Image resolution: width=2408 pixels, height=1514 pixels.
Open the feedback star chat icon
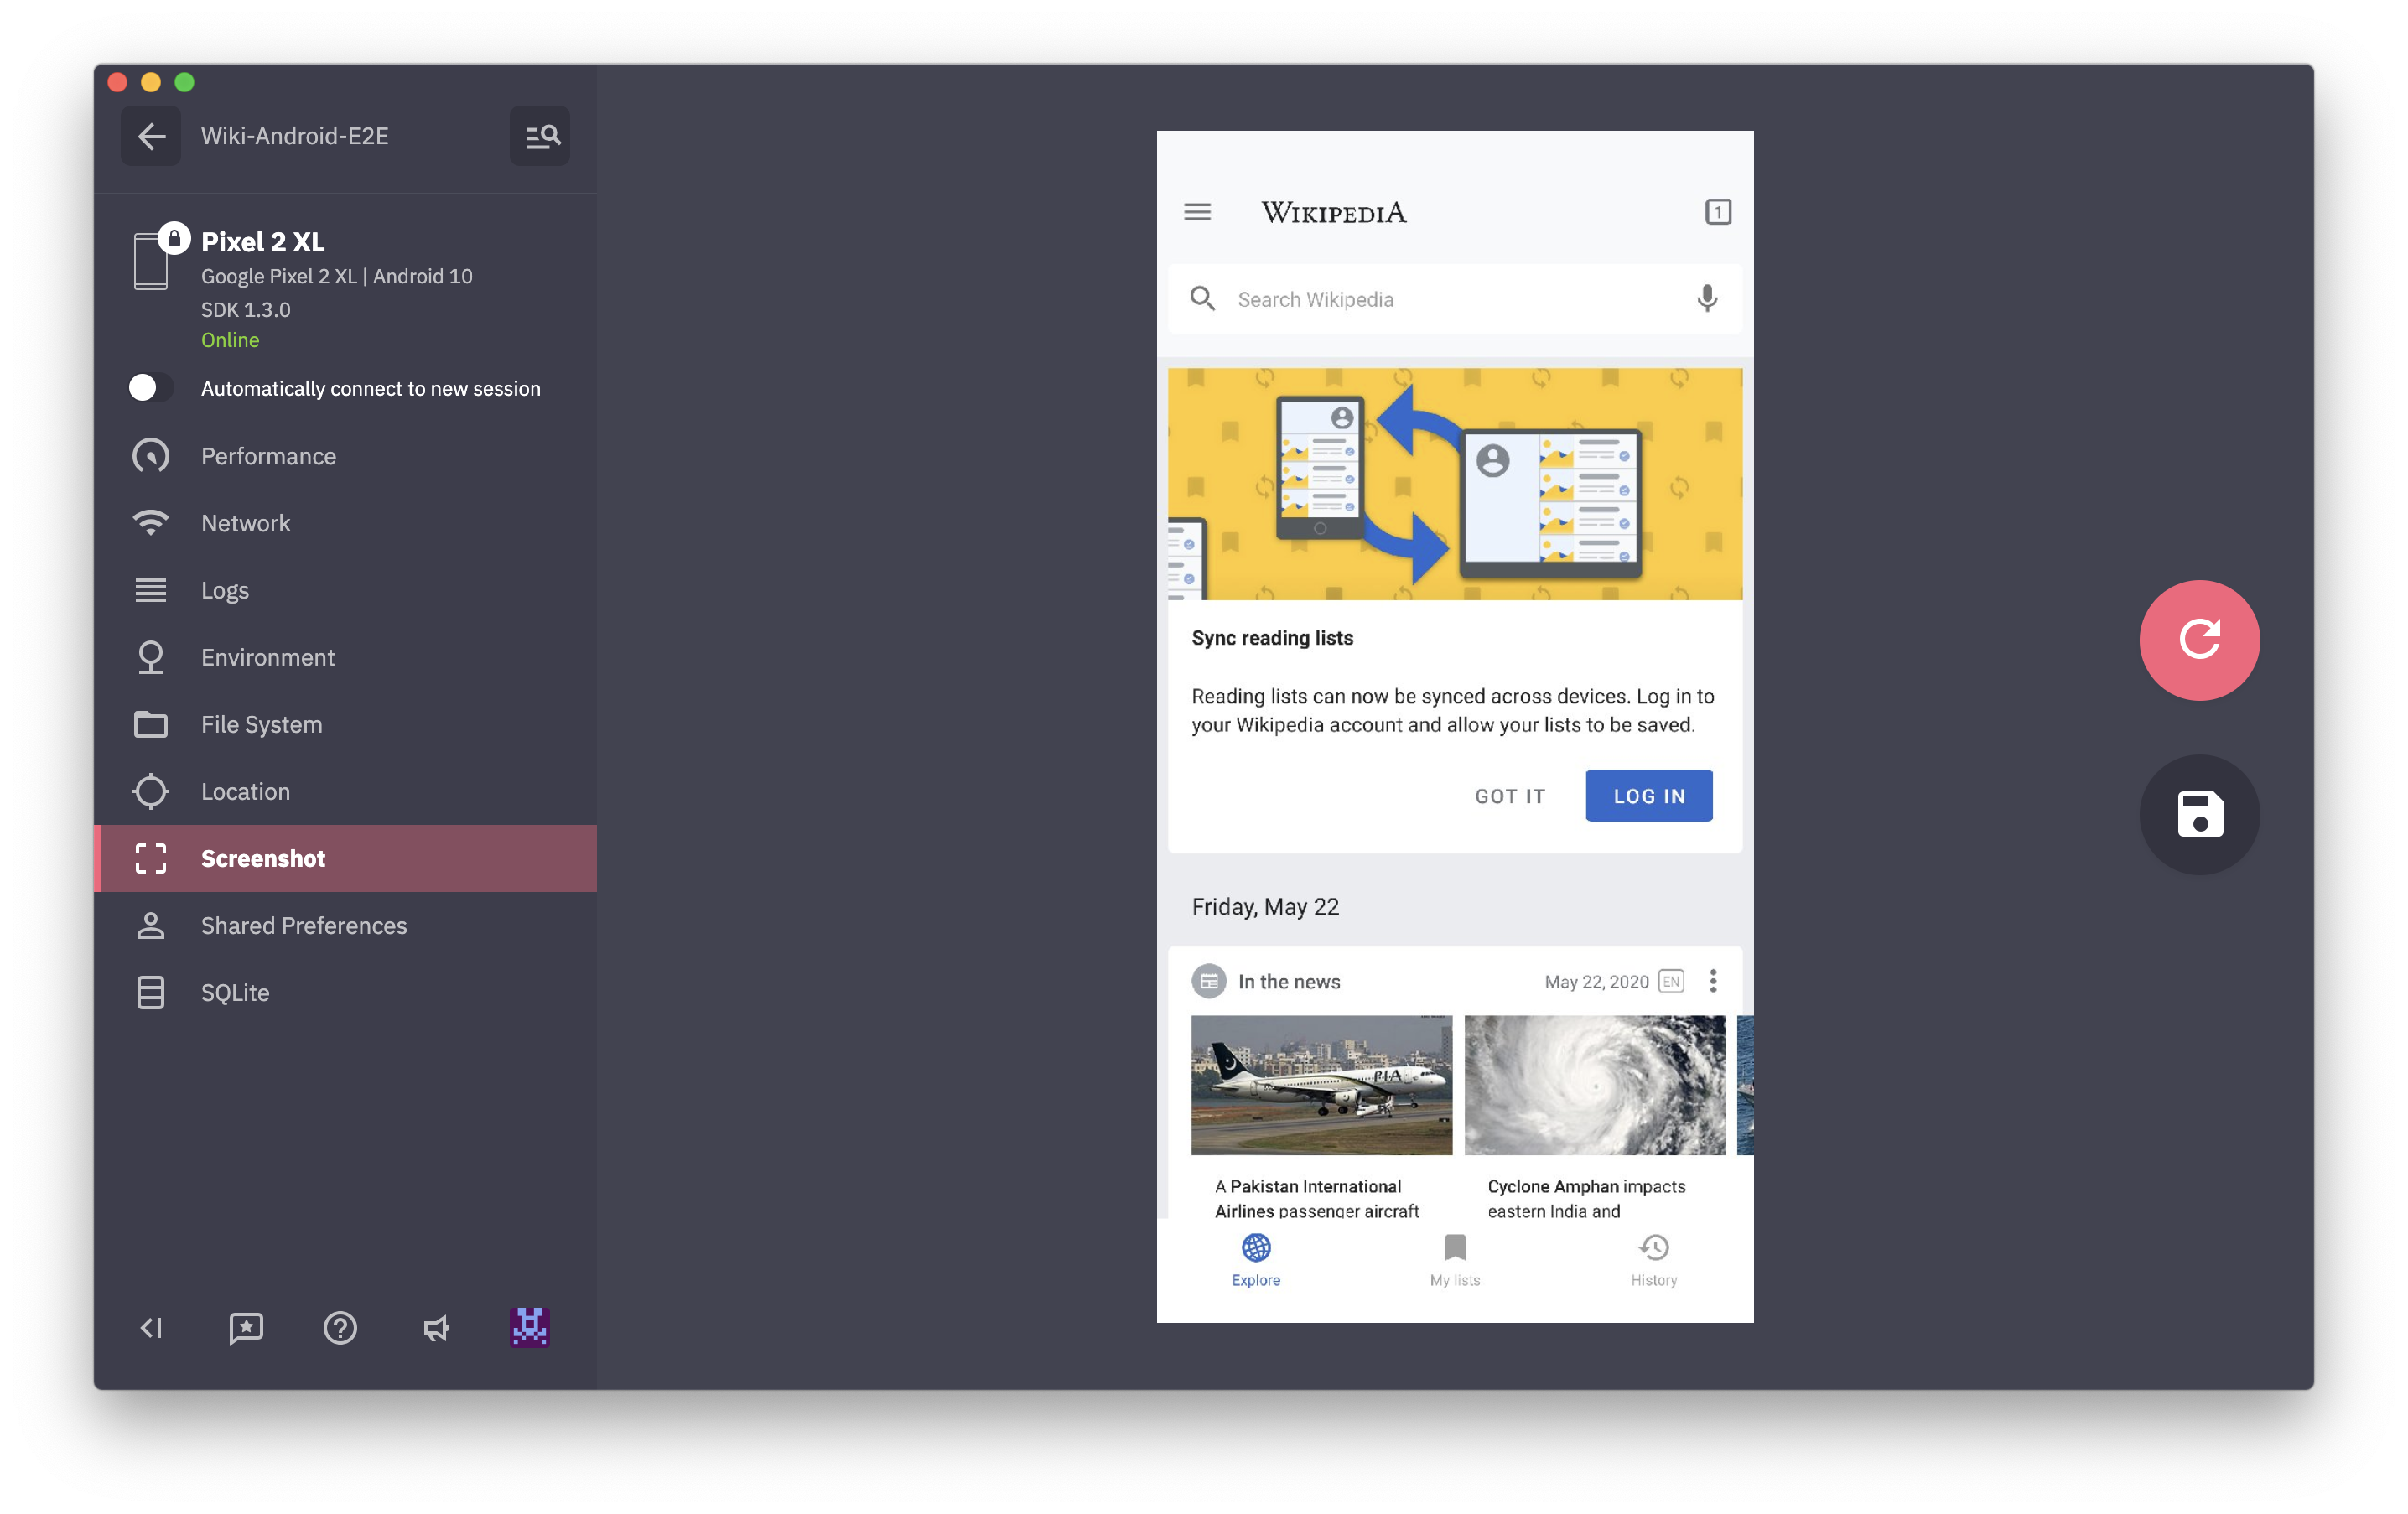coord(246,1328)
